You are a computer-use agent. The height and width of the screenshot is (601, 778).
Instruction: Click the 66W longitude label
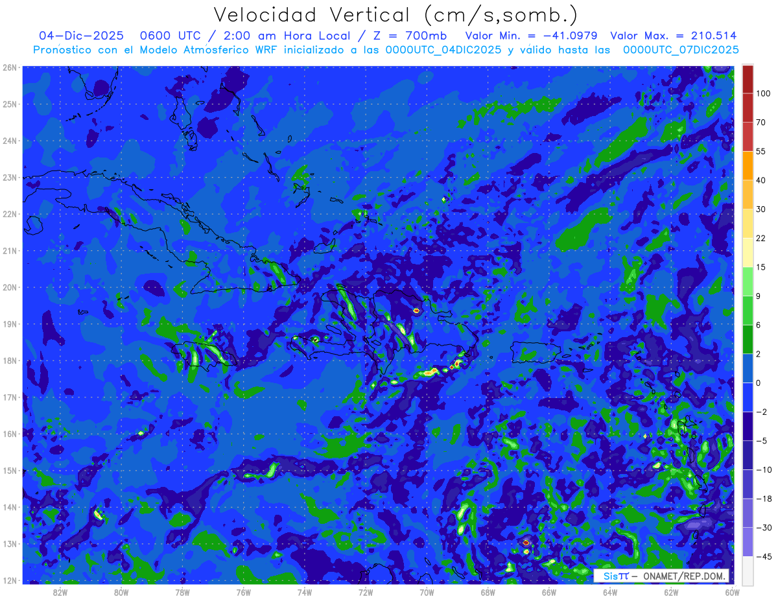click(548, 592)
